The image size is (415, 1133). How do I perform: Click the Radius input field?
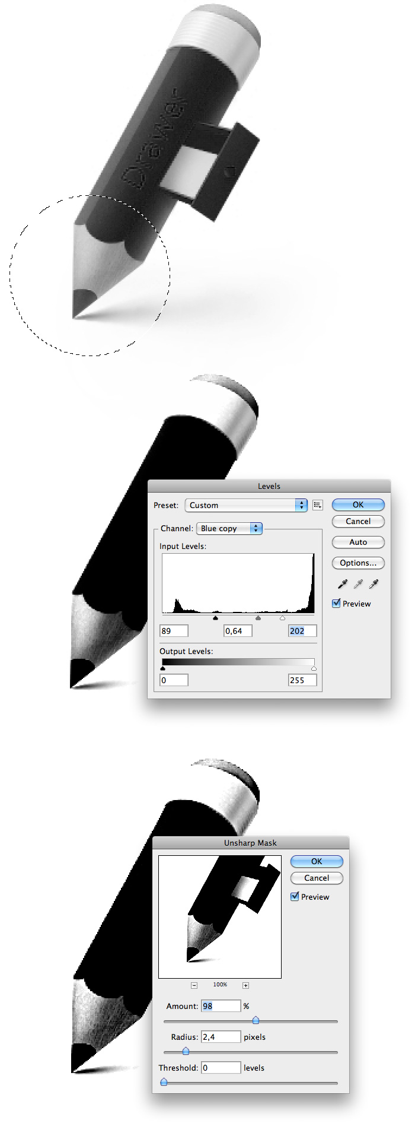[x=221, y=1037]
